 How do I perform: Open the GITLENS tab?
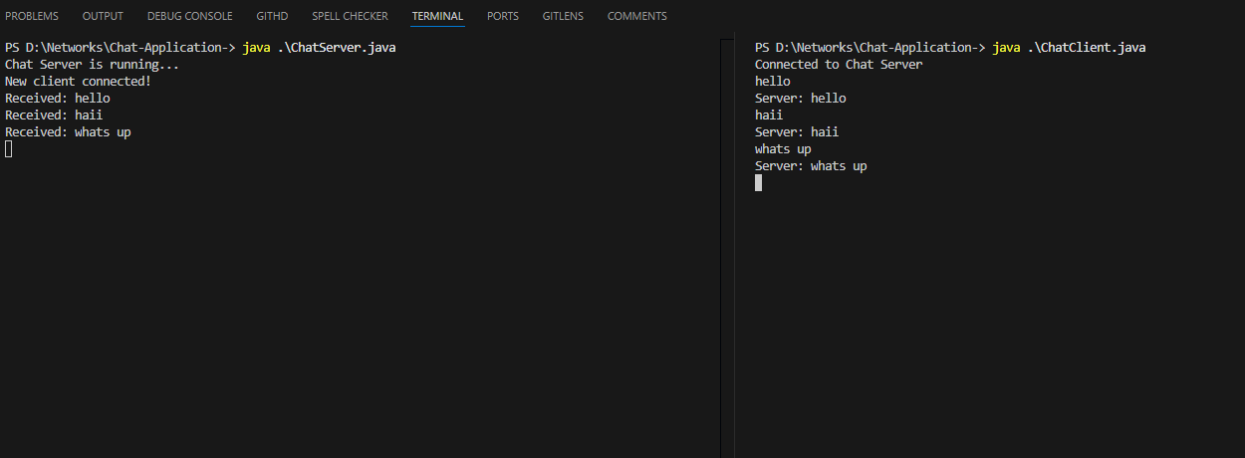tap(563, 16)
